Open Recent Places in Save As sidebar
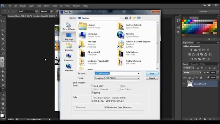Image resolution: width=220 pixels, height=124 pixels. click(x=69, y=26)
